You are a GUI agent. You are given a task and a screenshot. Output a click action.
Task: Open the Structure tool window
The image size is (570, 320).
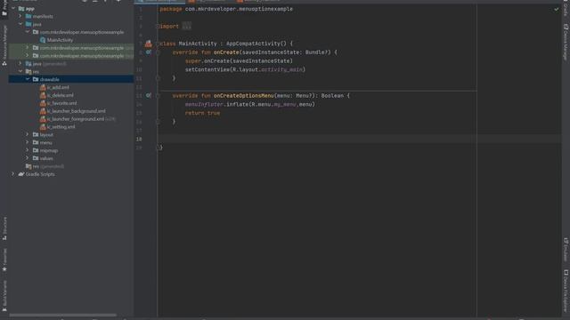coord(4,228)
